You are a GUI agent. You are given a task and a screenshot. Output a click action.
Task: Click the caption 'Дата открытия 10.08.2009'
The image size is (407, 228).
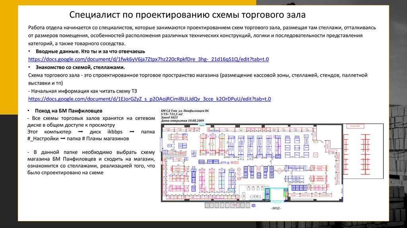(182, 121)
